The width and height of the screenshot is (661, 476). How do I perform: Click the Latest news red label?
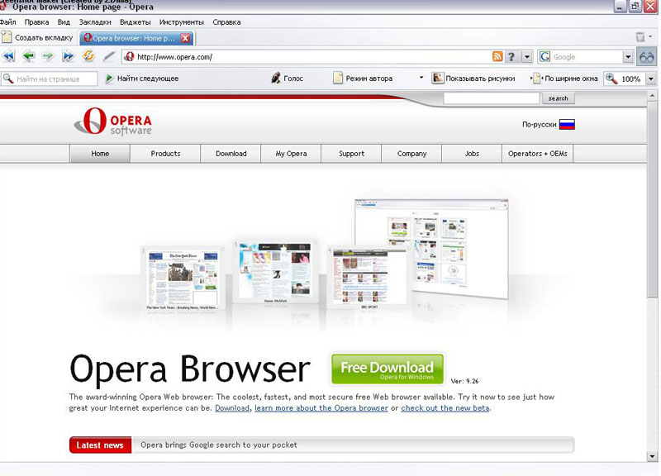coord(100,445)
